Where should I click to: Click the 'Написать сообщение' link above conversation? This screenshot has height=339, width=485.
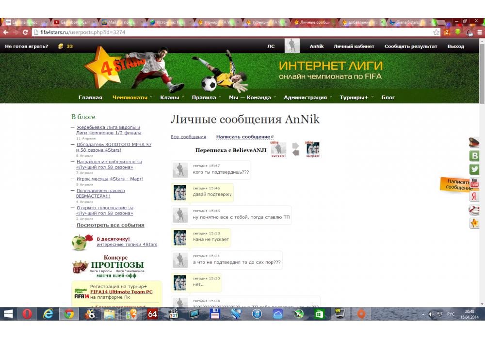coord(243,137)
